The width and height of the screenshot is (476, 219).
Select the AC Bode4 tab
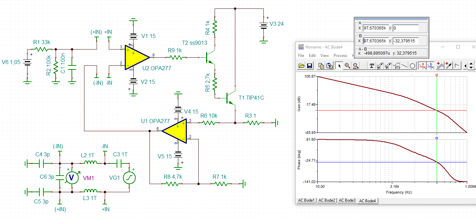(x=368, y=201)
